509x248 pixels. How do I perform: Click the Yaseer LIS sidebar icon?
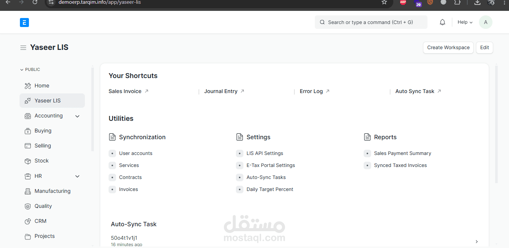tap(28, 101)
